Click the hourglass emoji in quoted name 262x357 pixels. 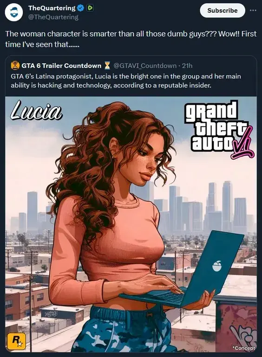pos(107,66)
